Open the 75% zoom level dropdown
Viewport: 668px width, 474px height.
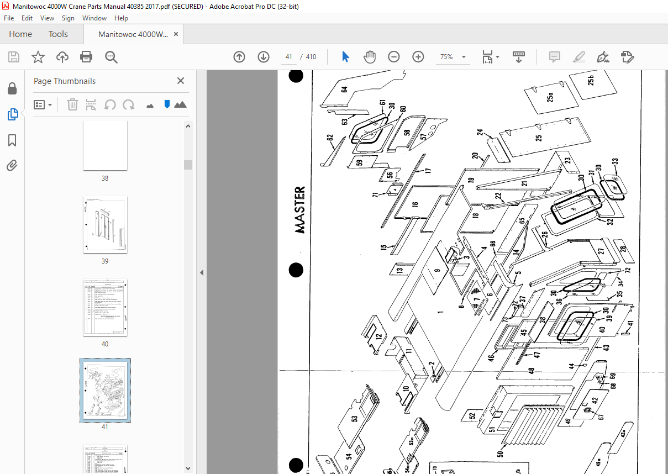point(453,57)
